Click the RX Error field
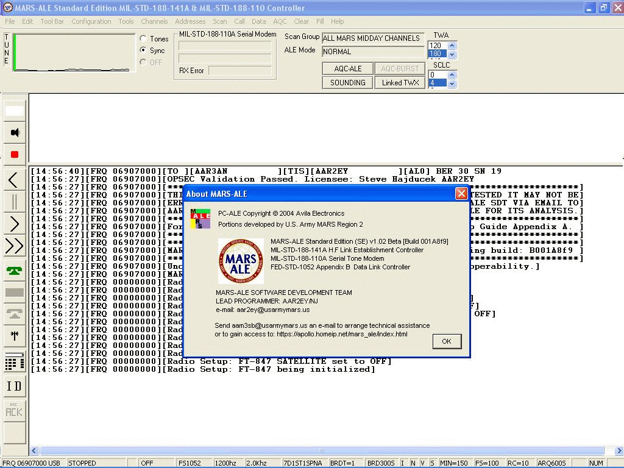 [x=240, y=71]
